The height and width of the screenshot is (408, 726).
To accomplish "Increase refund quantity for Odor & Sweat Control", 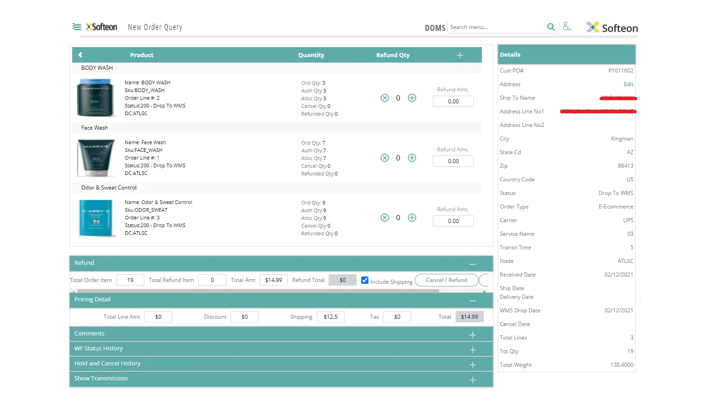I will point(412,218).
